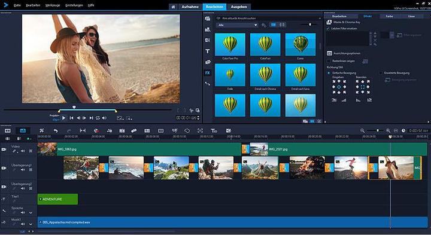Viewport: 431px width, 235px height.
Task: Open the 3D Title Editor icon
Action: [214, 131]
